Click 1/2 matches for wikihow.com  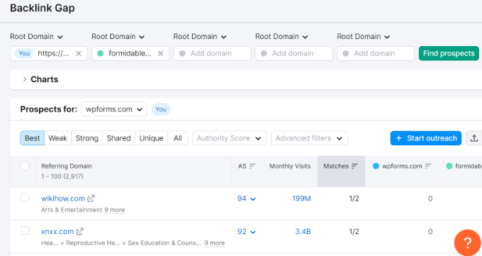[x=354, y=199]
